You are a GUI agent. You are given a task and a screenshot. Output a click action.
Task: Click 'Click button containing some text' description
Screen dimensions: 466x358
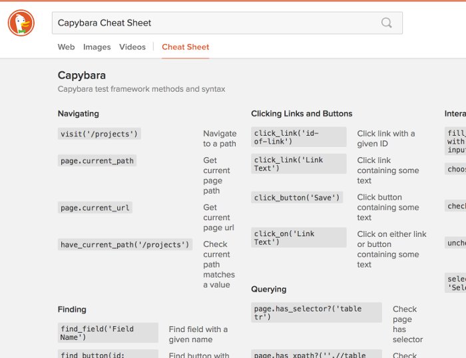point(388,208)
